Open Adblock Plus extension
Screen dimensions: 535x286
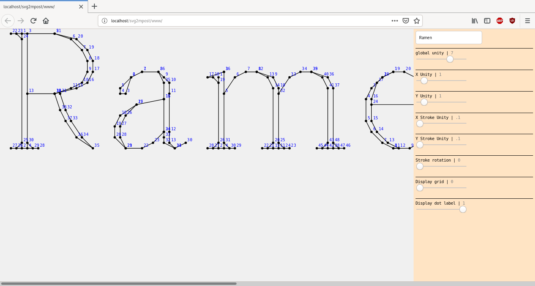(500, 21)
